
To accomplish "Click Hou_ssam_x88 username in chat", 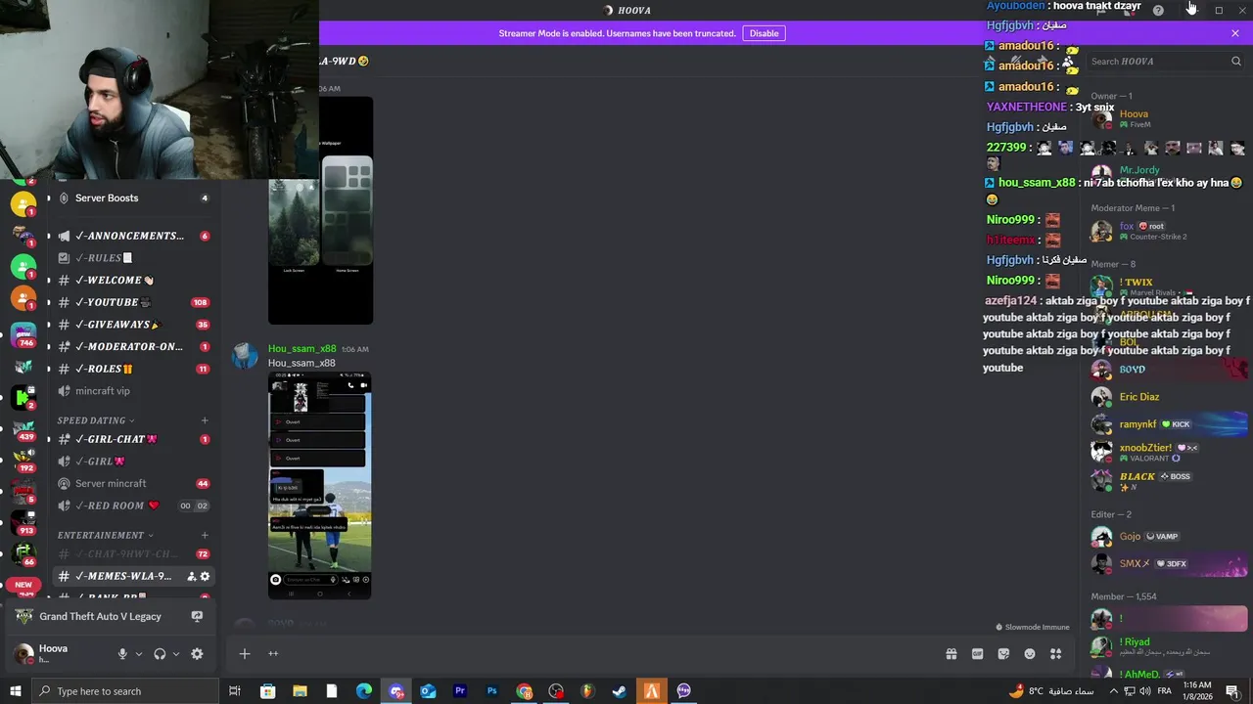I will (x=302, y=349).
